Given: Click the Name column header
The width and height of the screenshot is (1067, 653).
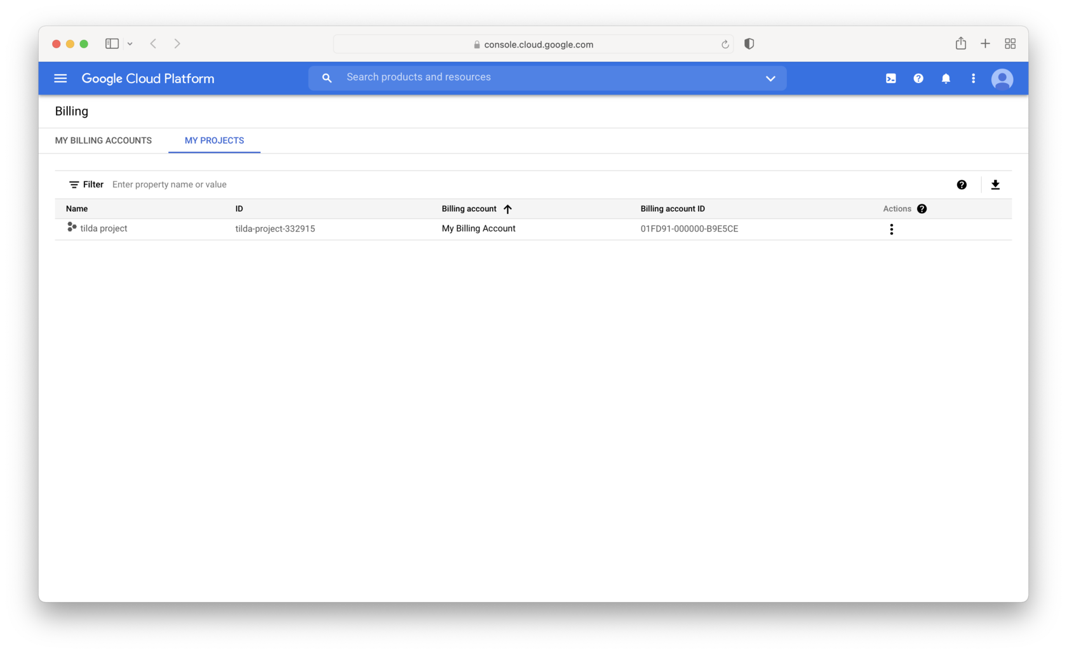Looking at the screenshot, I should tap(77, 209).
